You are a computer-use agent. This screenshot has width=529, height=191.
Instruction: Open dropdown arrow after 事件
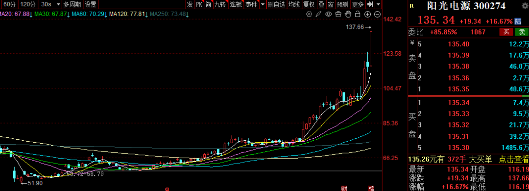263,4
